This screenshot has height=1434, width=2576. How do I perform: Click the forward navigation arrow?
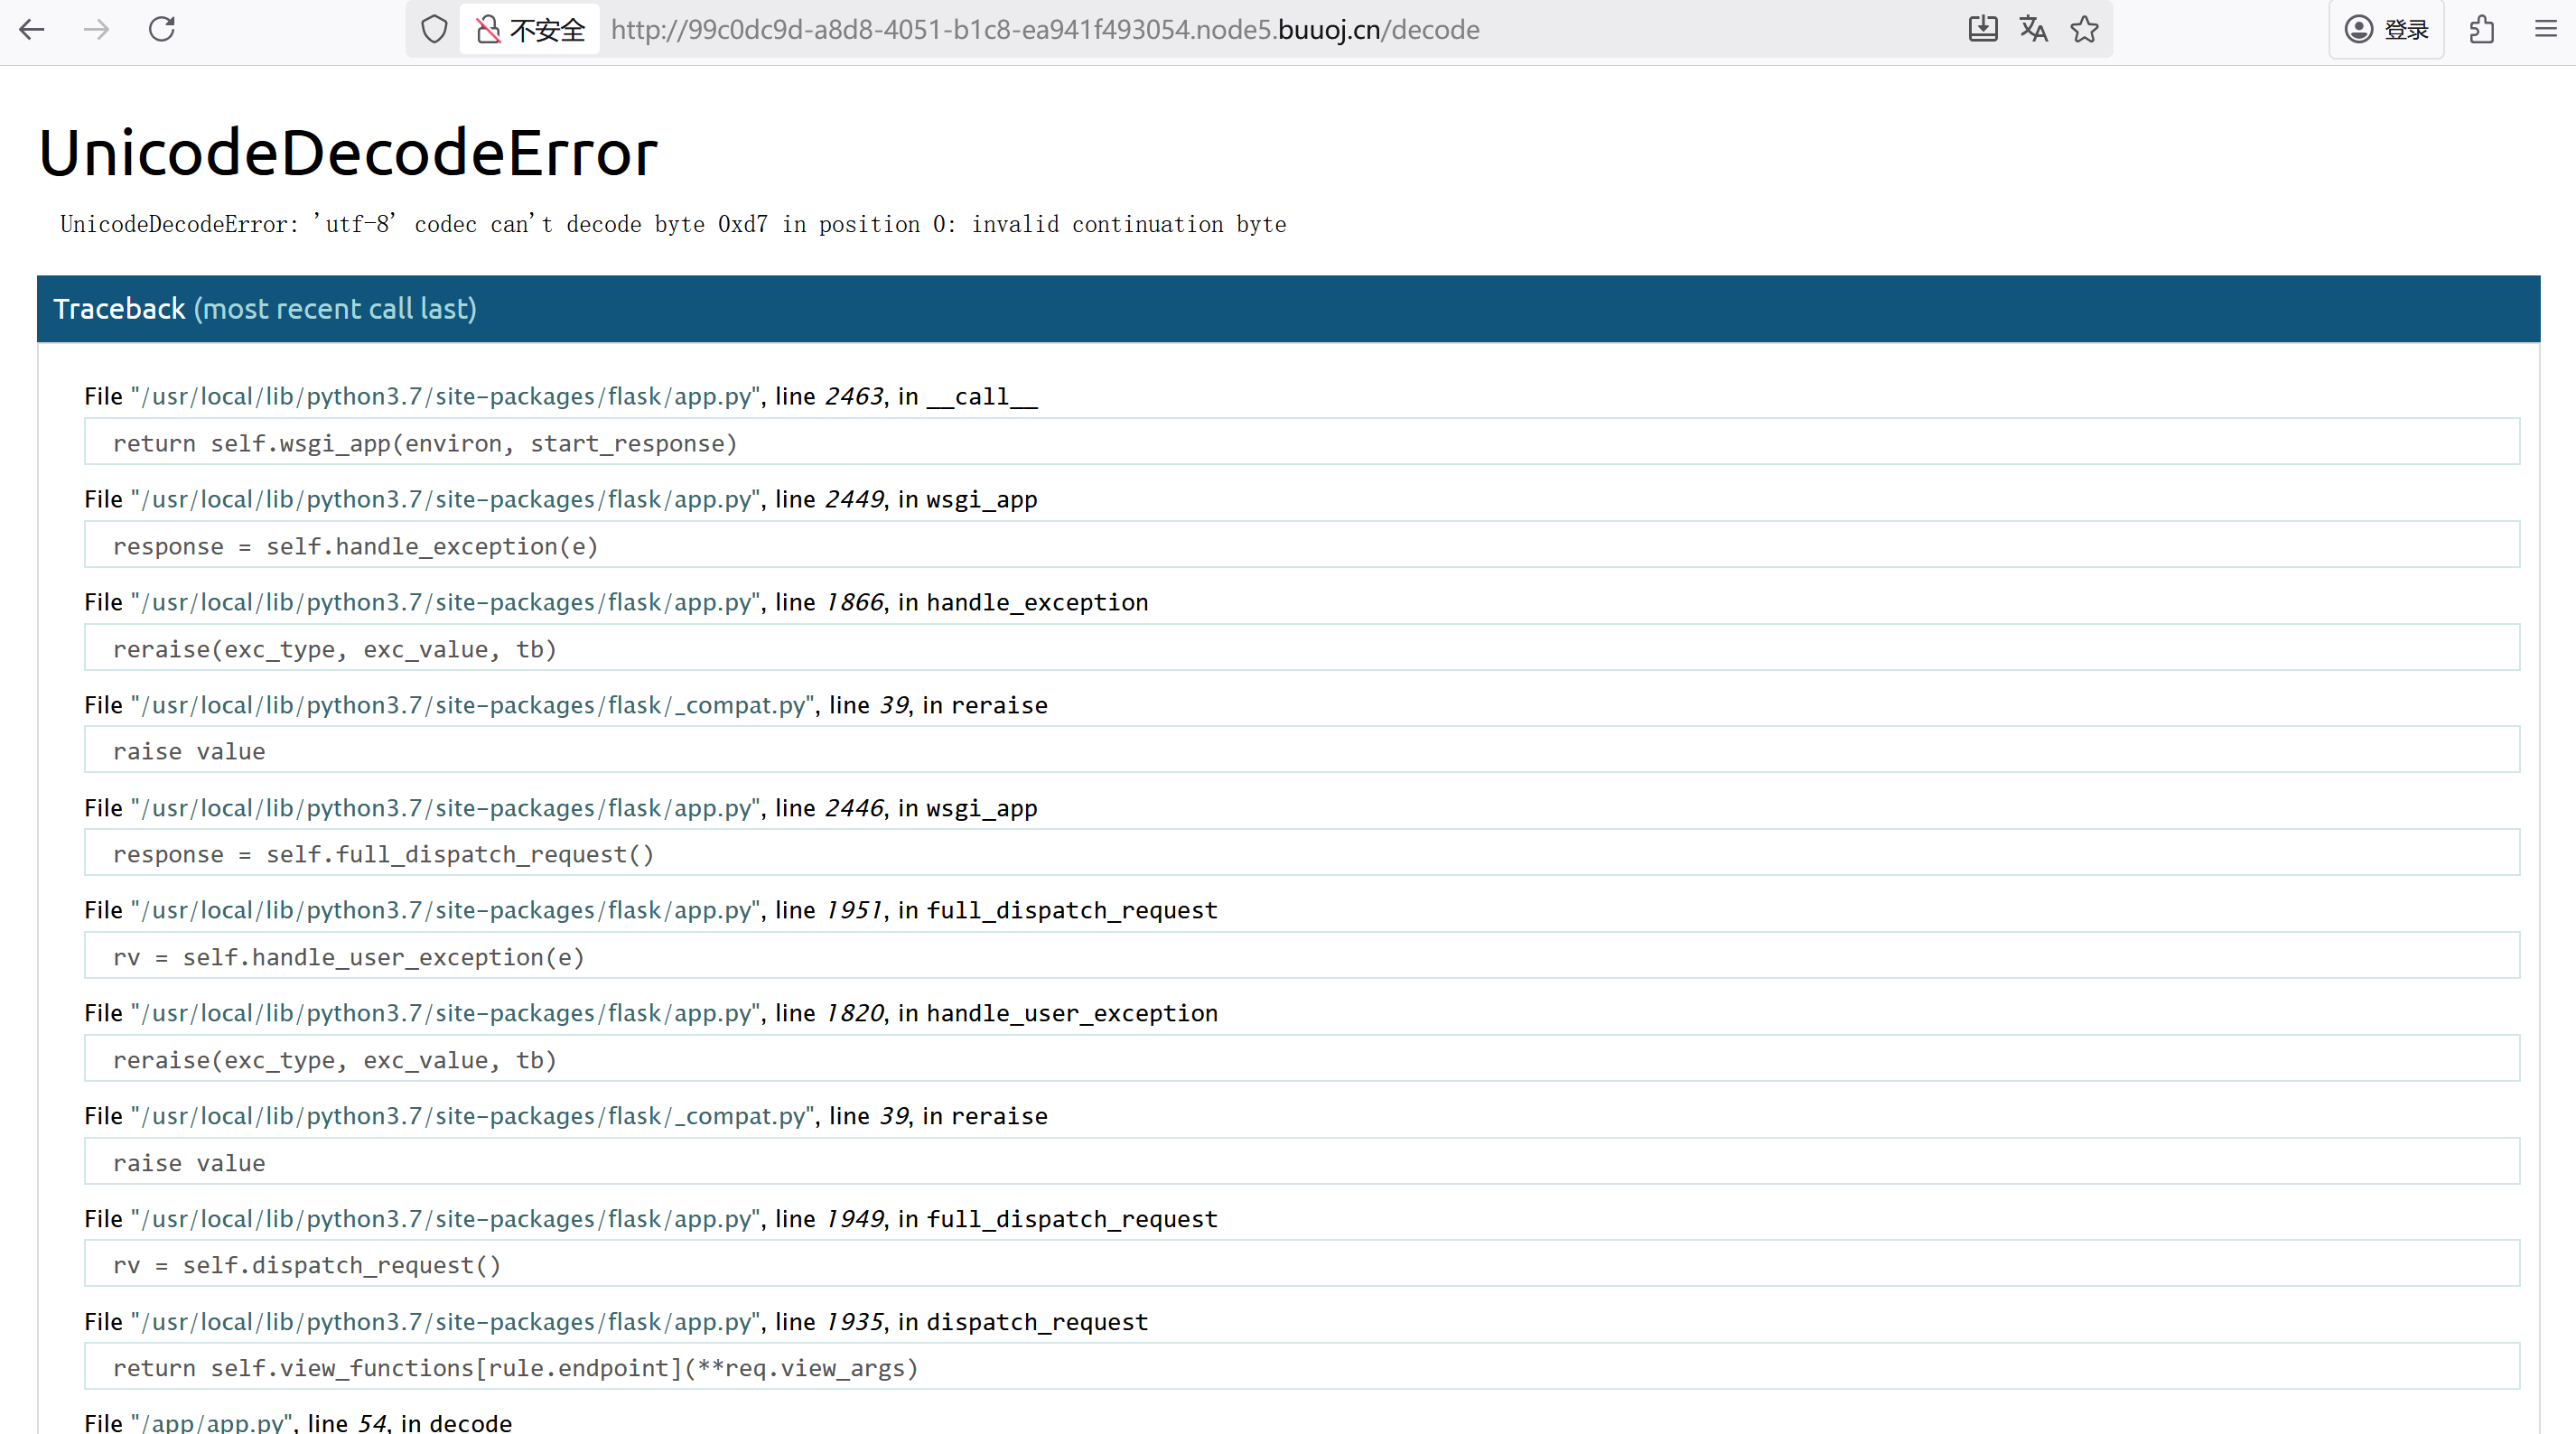97,29
